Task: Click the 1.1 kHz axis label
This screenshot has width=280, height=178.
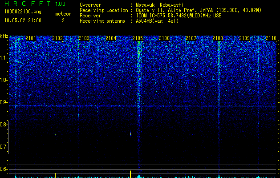Action: point(4,58)
